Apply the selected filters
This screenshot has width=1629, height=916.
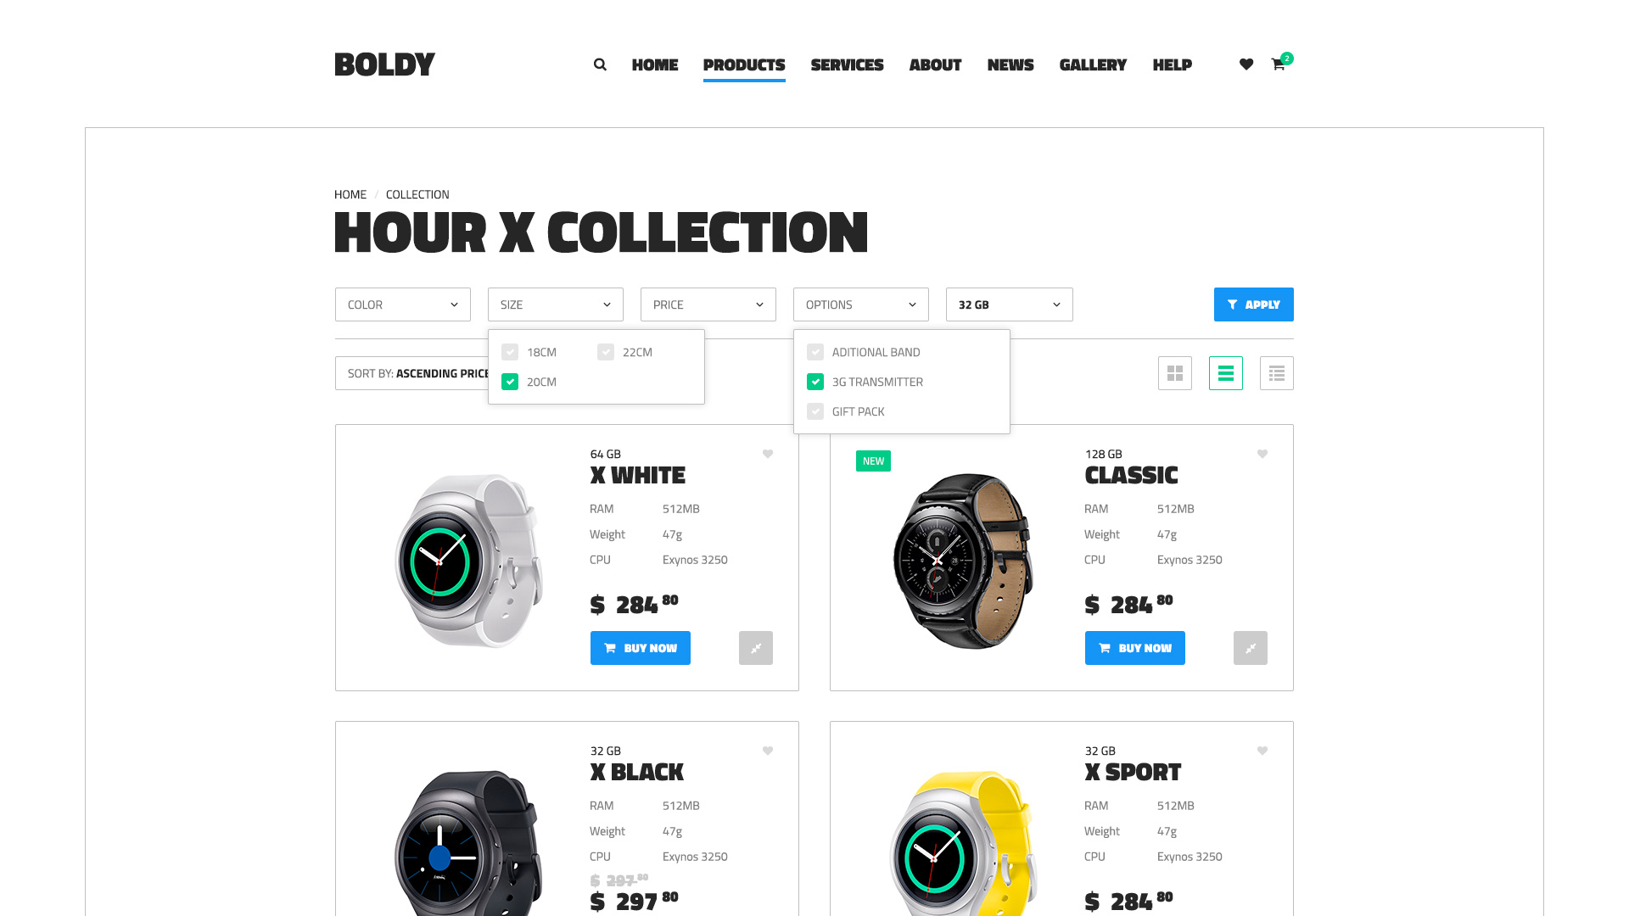[x=1254, y=304]
